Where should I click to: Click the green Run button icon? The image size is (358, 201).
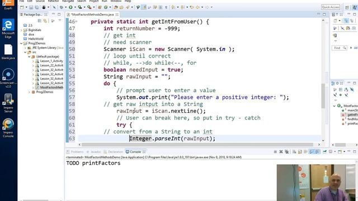coord(71,7)
